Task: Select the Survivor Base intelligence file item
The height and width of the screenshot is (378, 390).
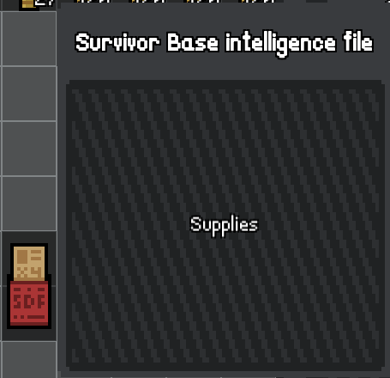Action: click(29, 286)
